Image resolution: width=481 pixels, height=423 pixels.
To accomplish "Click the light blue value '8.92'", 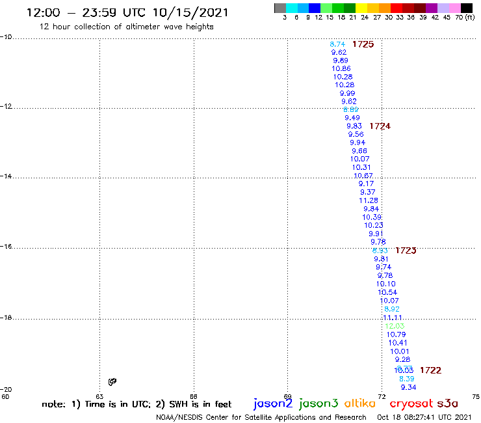I will click(392, 309).
